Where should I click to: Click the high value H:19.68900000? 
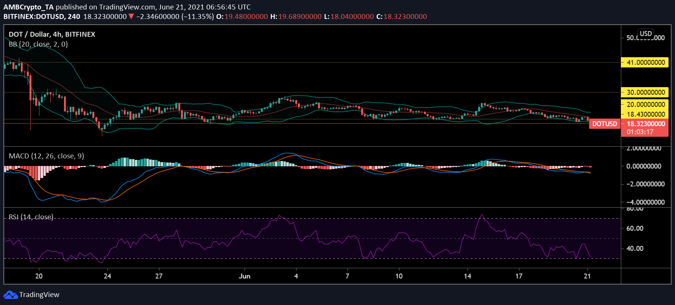pyautogui.click(x=296, y=16)
